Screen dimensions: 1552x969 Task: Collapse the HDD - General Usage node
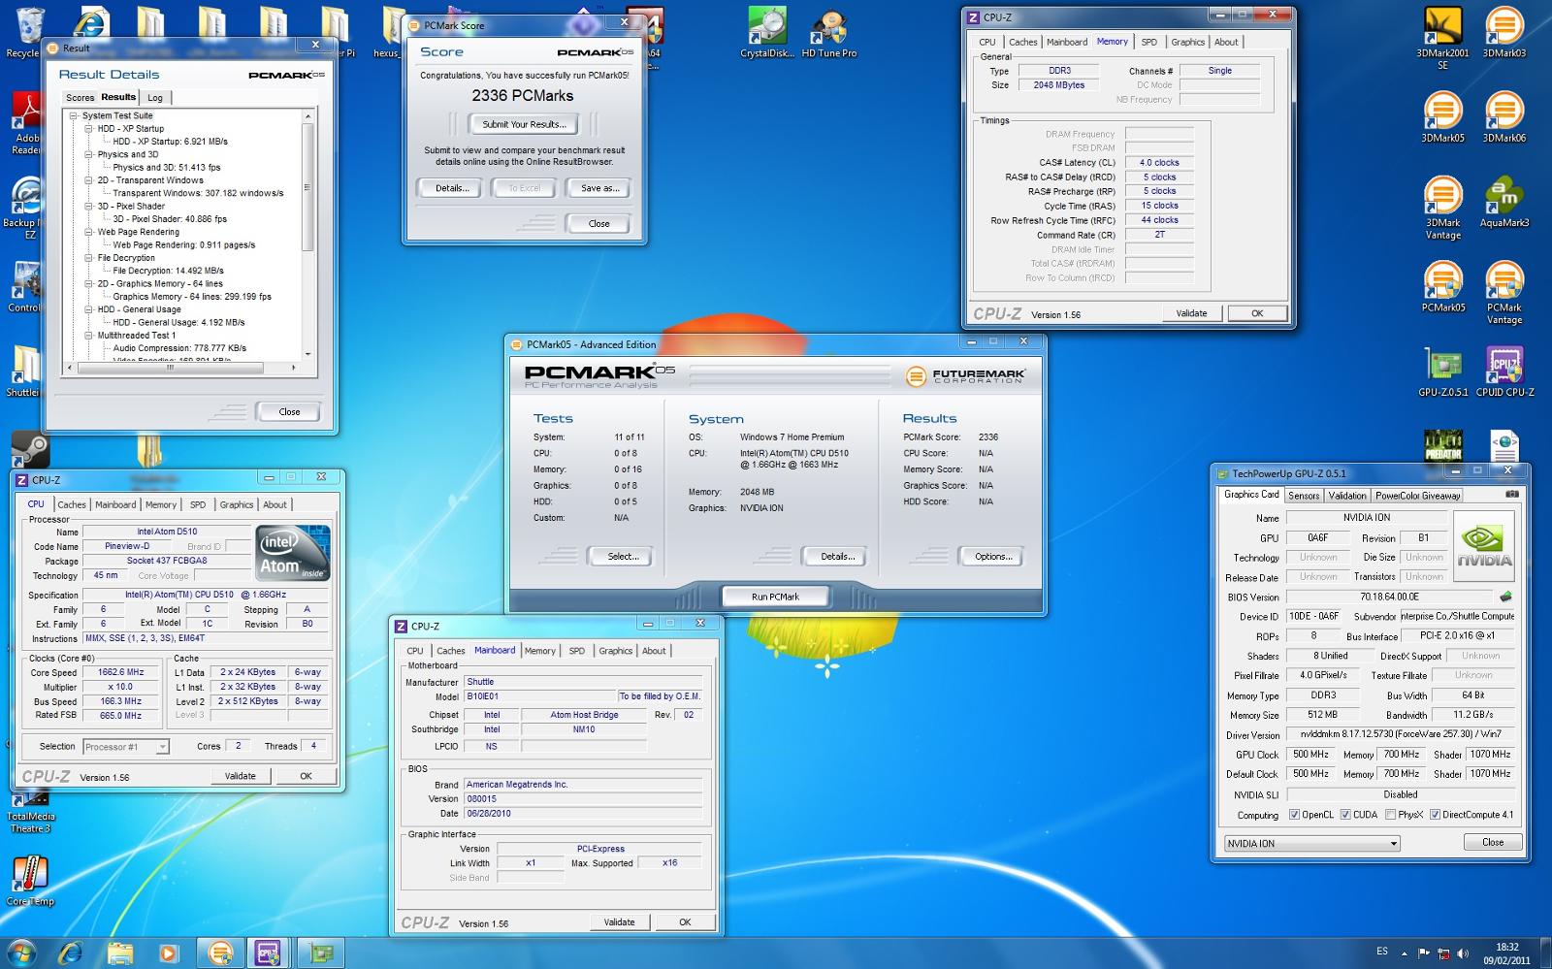click(89, 309)
